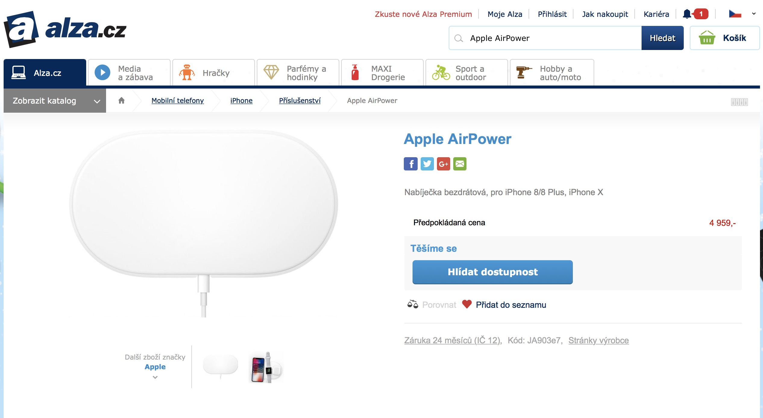
Task: Switch to Hobby a auto/moto tab
Action: click(552, 73)
